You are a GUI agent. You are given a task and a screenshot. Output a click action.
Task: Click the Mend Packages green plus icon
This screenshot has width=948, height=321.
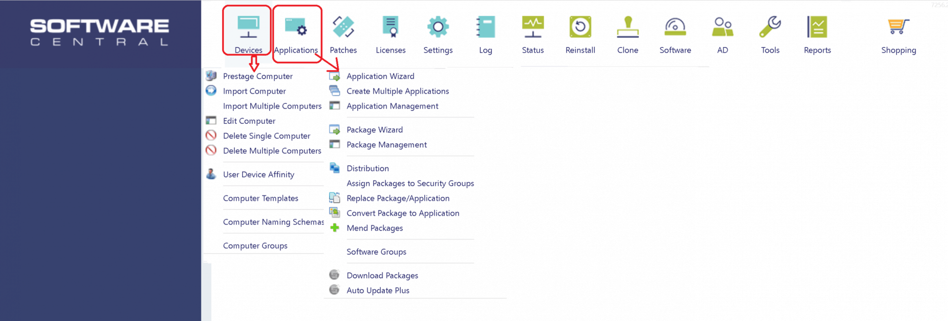point(335,228)
